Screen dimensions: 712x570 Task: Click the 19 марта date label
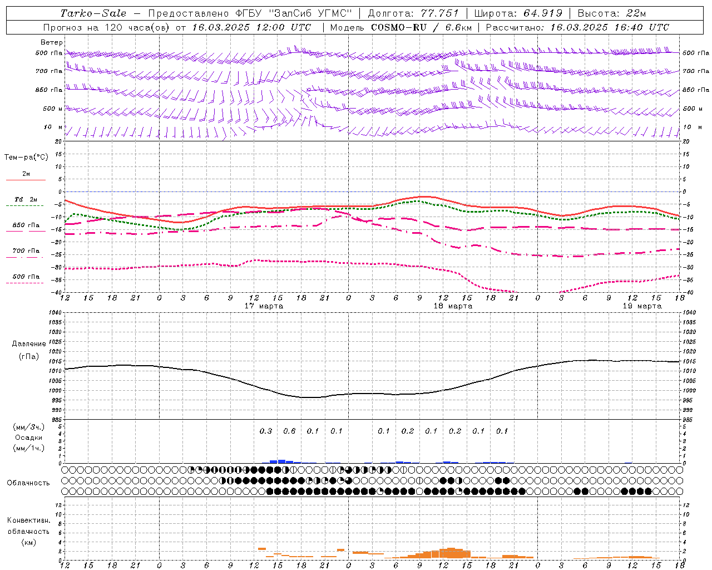point(642,306)
